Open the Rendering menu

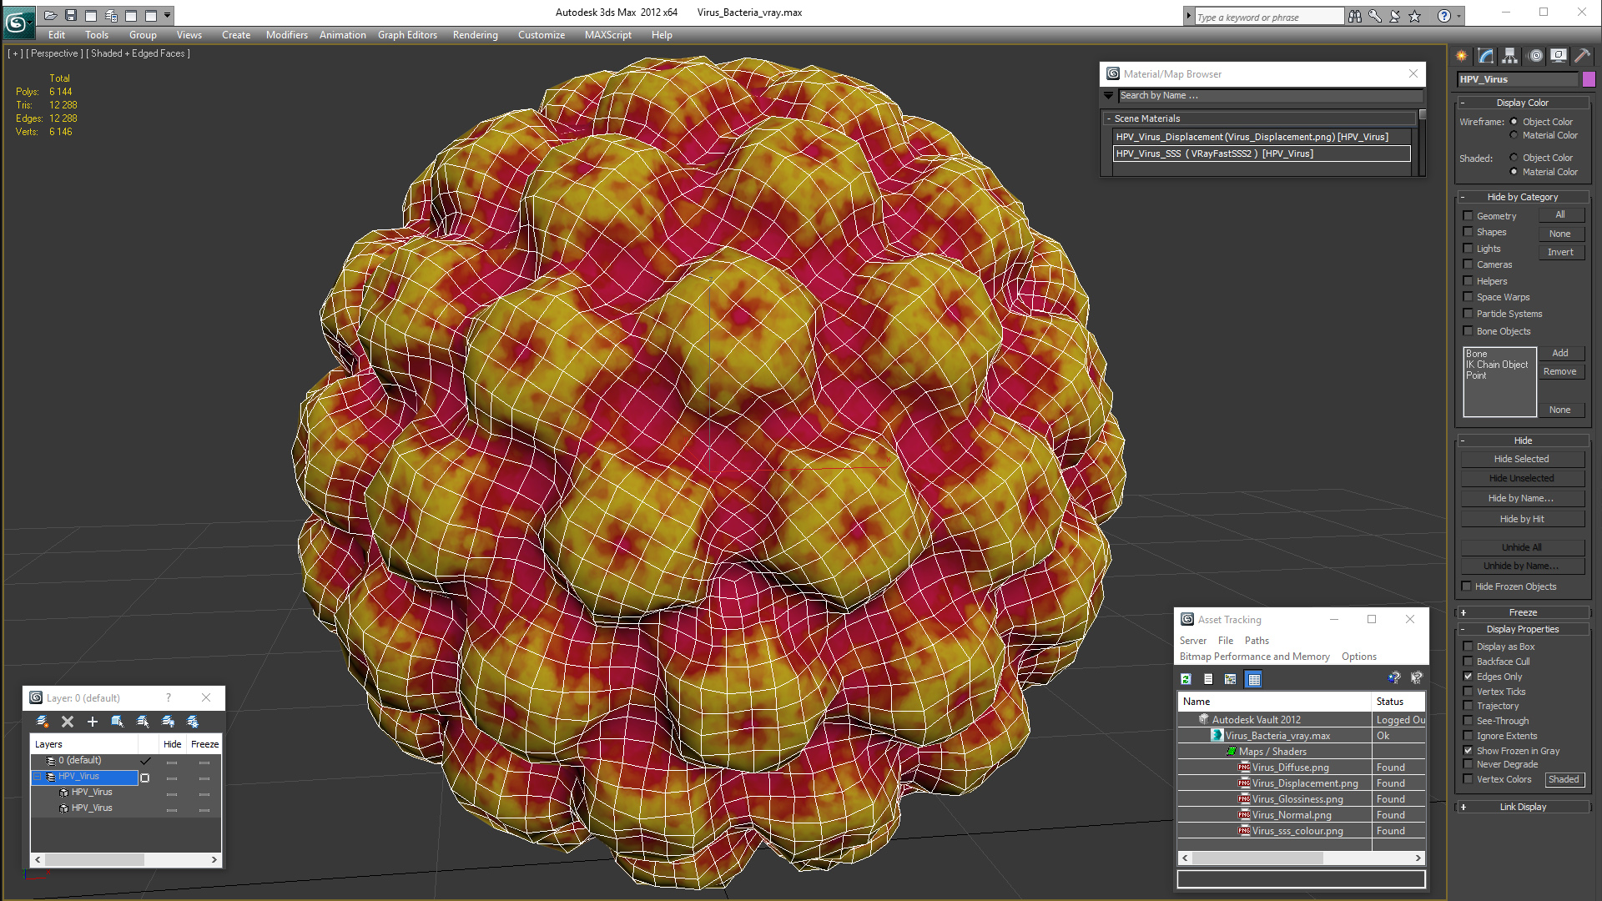476,35
